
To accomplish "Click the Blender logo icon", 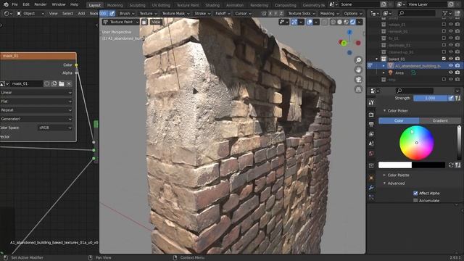I will 6,4.
